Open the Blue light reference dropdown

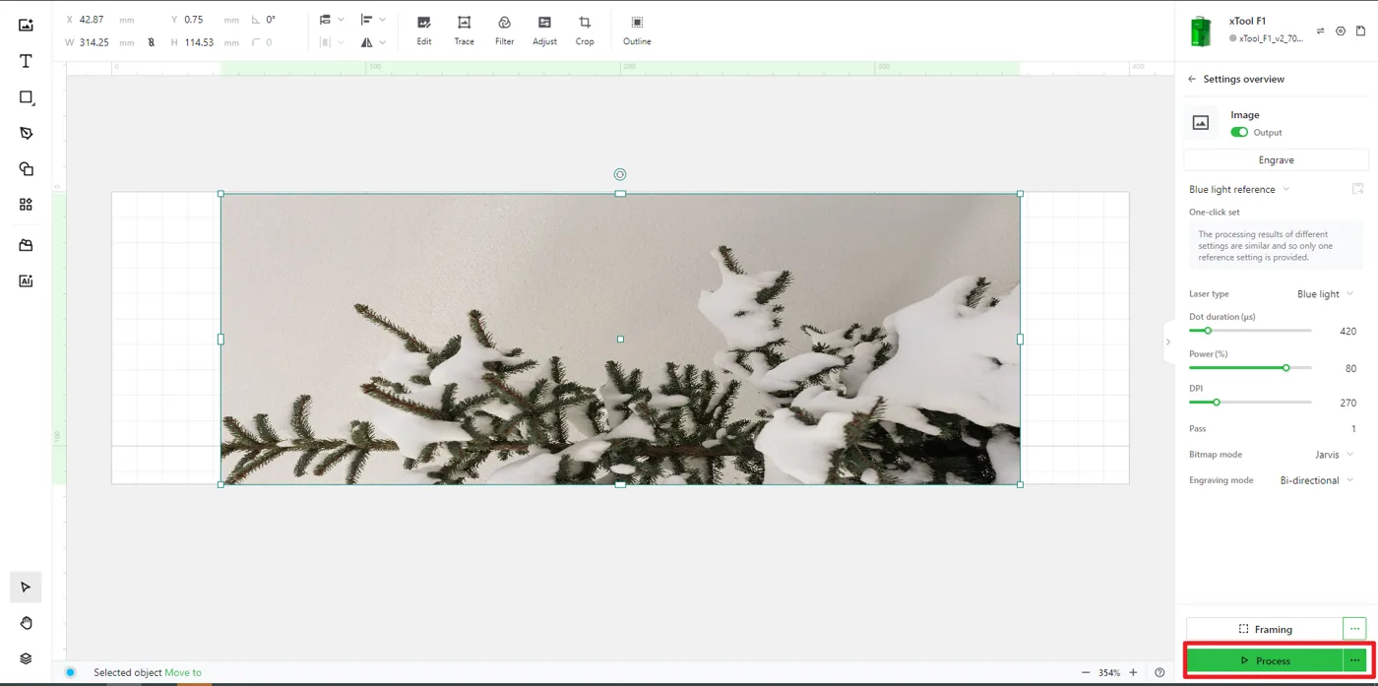(x=1239, y=189)
